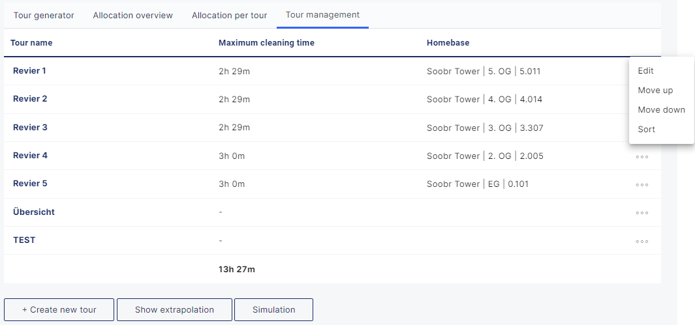The height and width of the screenshot is (325, 695).
Task: Select Move up in the context menu
Action: tap(655, 91)
